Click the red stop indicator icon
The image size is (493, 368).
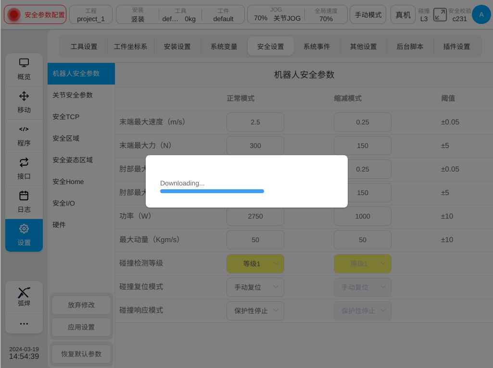(x=14, y=15)
